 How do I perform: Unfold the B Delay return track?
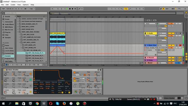[145, 60]
